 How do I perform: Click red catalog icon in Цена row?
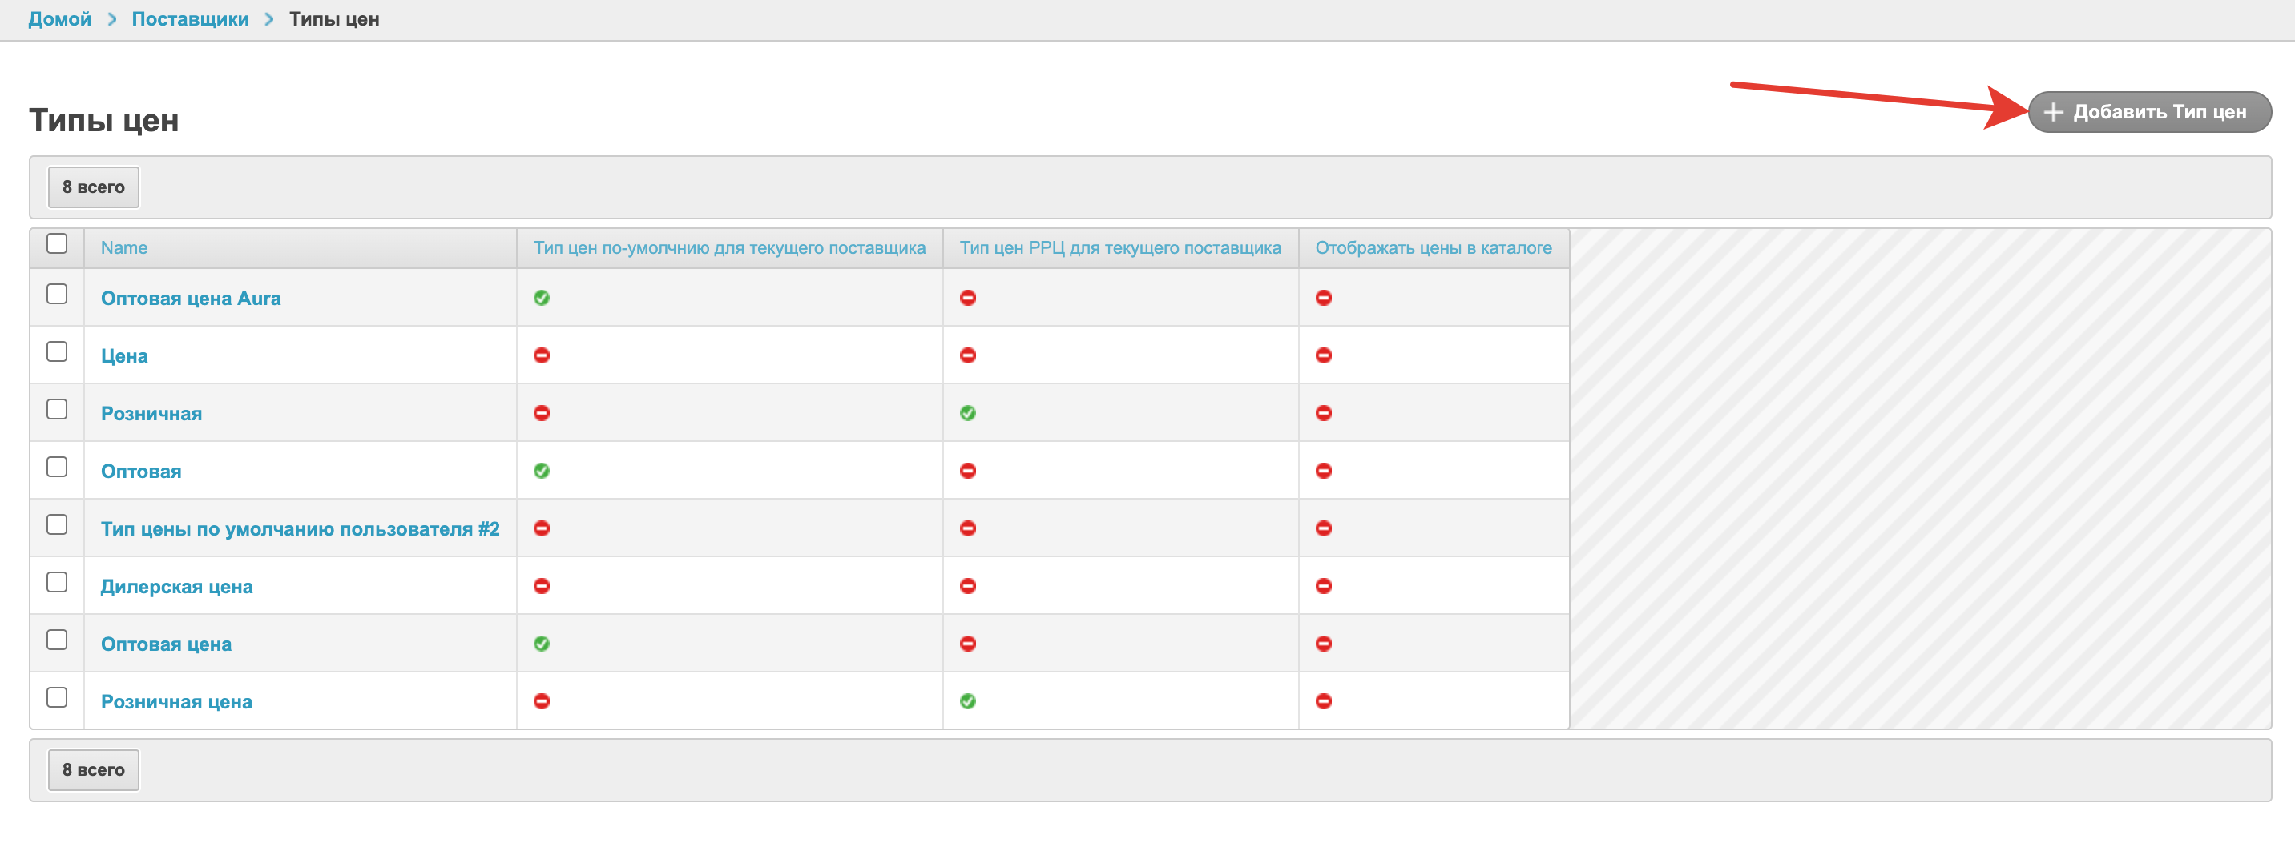pos(1323,356)
